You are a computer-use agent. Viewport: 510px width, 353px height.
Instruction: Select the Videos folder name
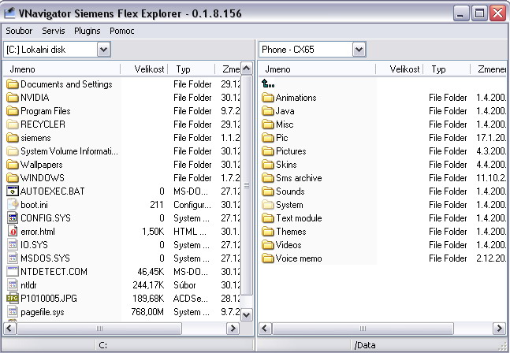click(x=289, y=245)
